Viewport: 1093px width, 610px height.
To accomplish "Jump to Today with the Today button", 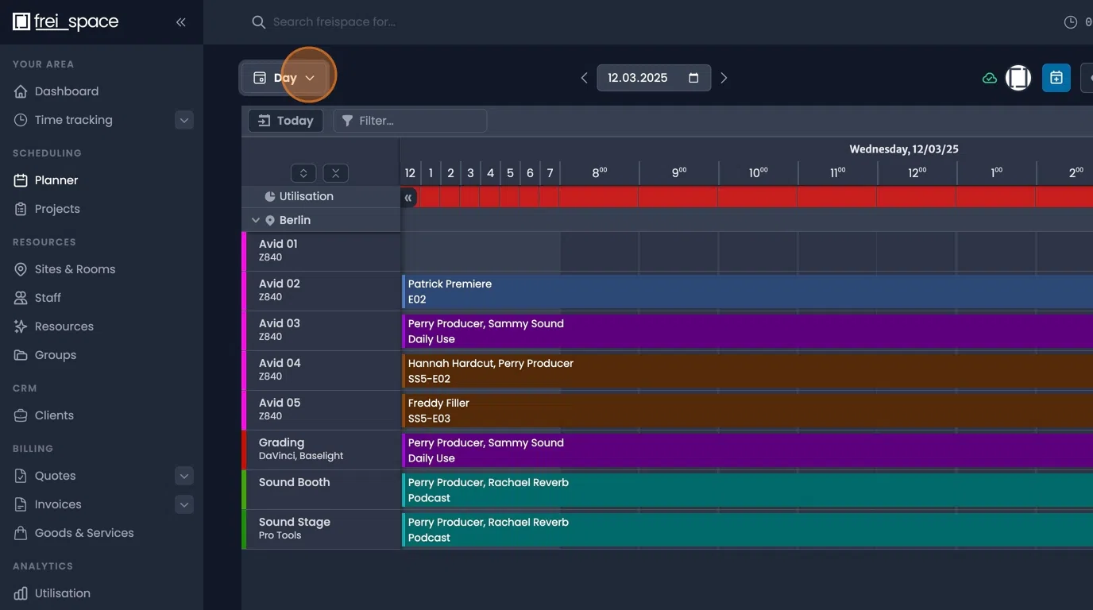I will (x=284, y=120).
